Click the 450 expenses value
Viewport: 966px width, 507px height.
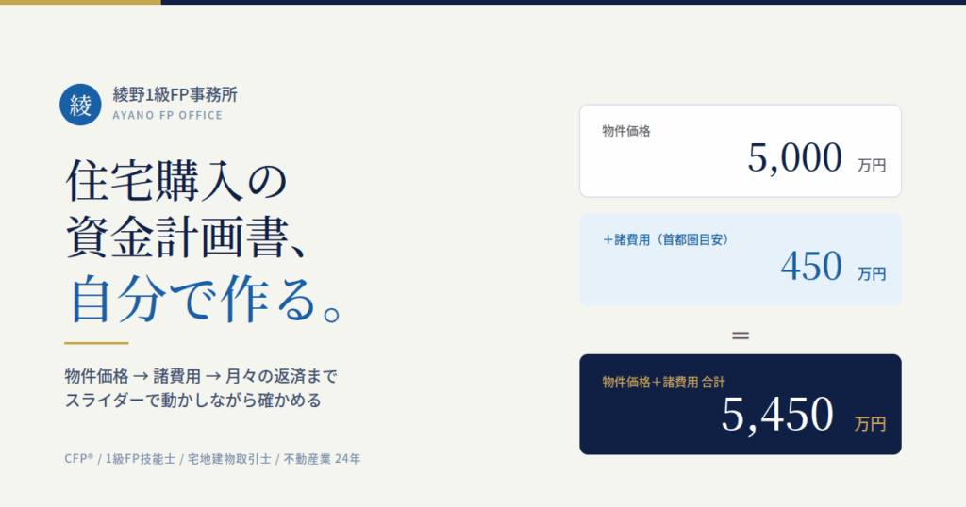click(811, 266)
